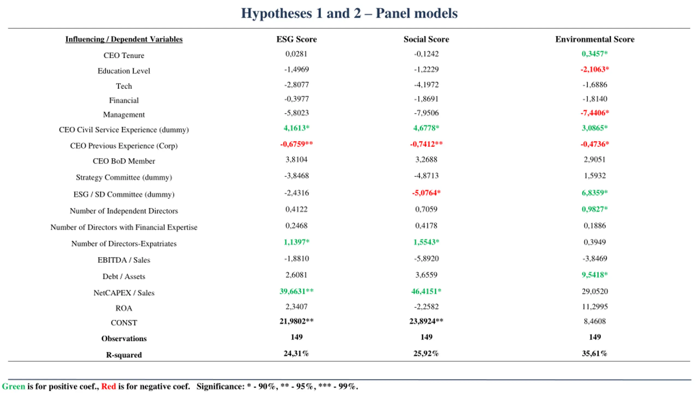Select the 'Influencing / Dependent Variables' header

click(x=124, y=39)
